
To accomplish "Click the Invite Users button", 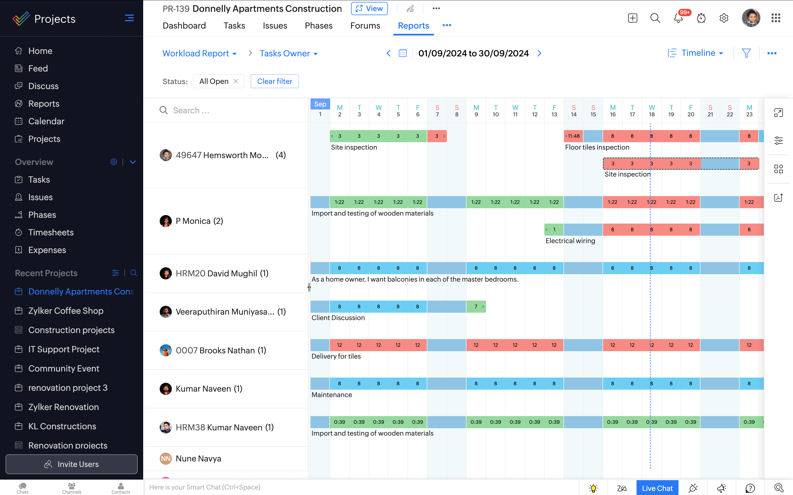I will tap(71, 464).
